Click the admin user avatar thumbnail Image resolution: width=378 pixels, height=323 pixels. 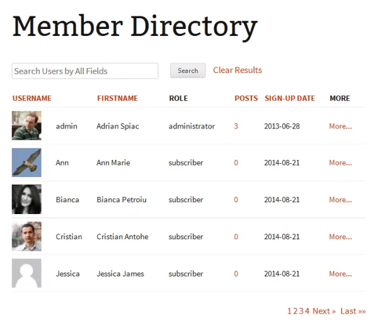tap(26, 126)
